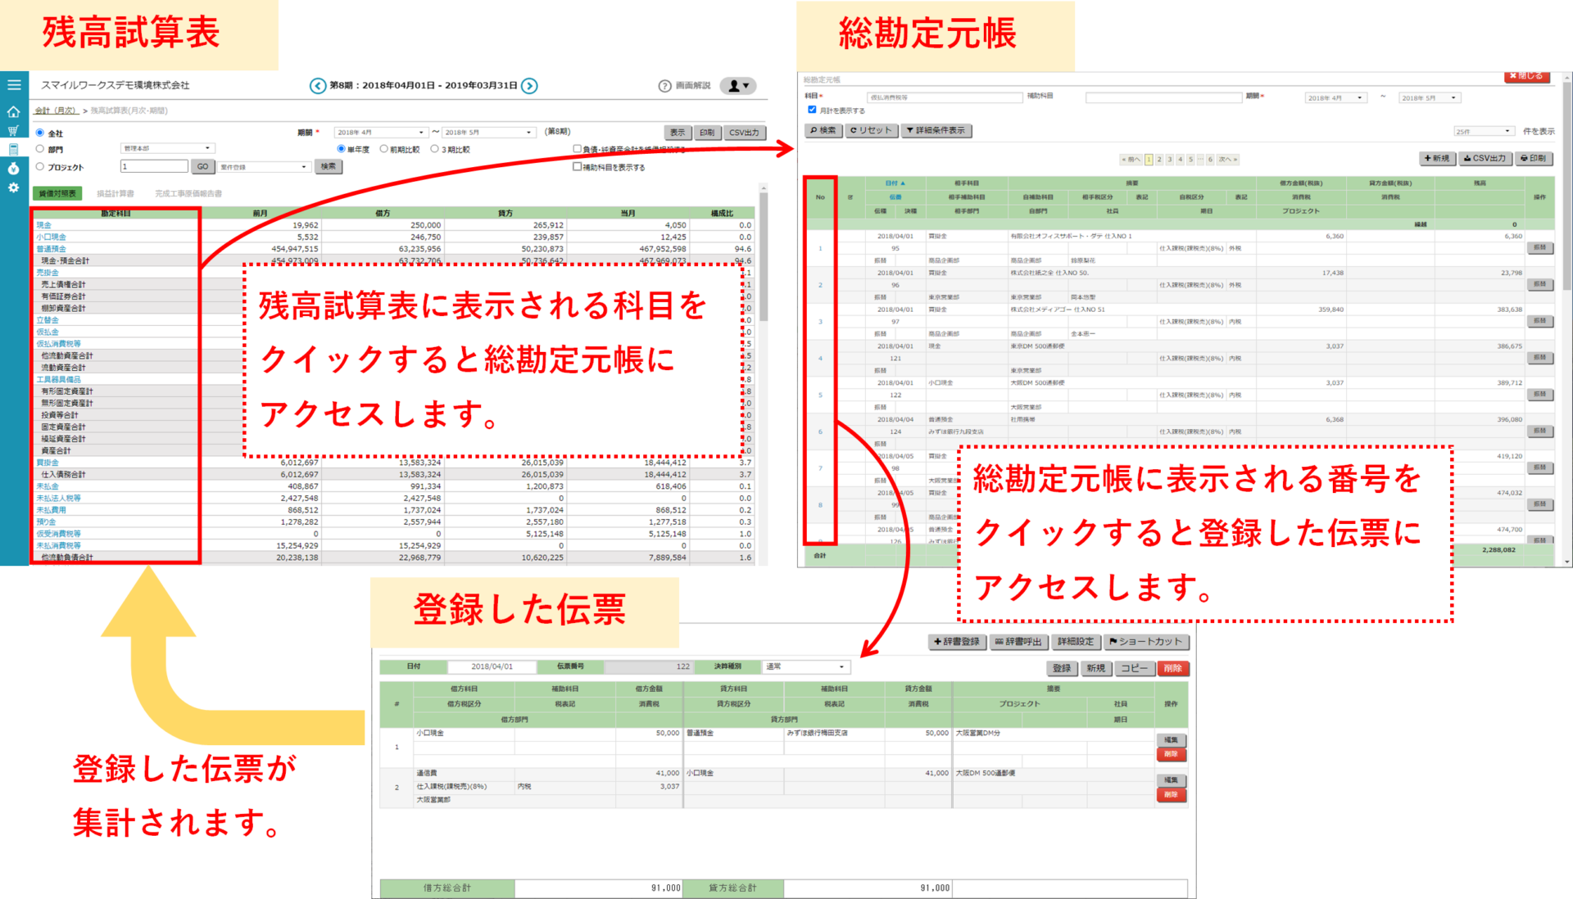Go to ledger page 6

pos(1210,160)
